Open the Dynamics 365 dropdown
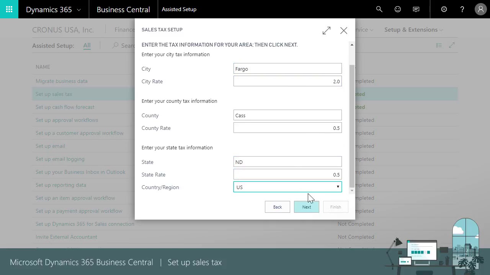This screenshot has width=490, height=275. click(53, 10)
